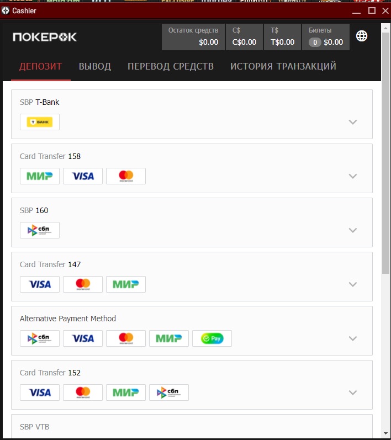Click the Билеты balance box
Viewport: 391px width, 440px height.
click(326, 37)
